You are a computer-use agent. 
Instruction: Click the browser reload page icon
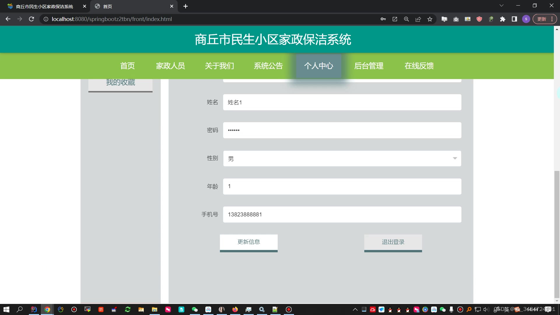coord(32,19)
